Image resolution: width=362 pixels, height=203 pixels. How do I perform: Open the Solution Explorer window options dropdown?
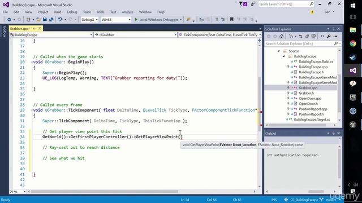(x=328, y=29)
